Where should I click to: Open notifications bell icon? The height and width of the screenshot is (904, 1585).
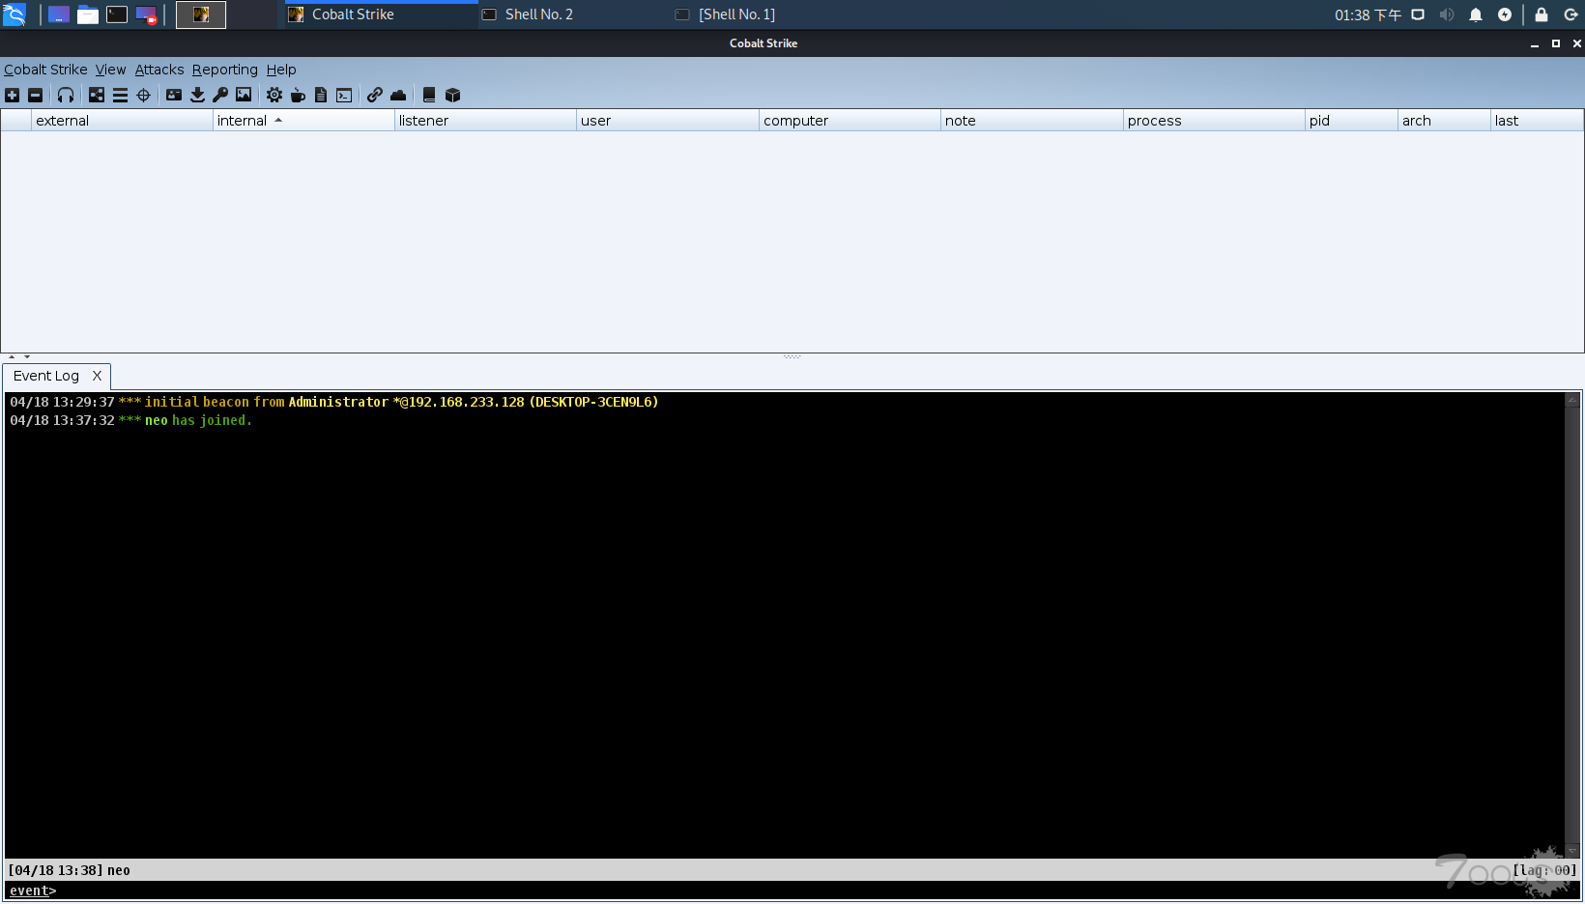click(1476, 14)
